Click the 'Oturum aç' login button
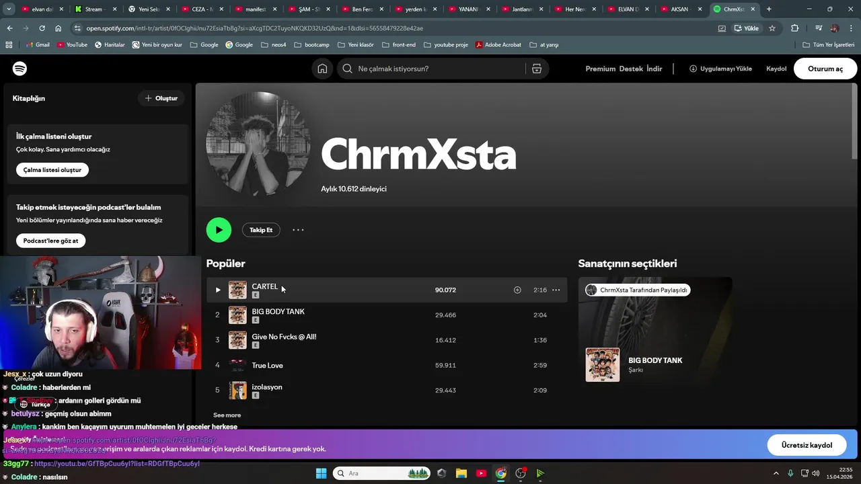 tap(825, 69)
